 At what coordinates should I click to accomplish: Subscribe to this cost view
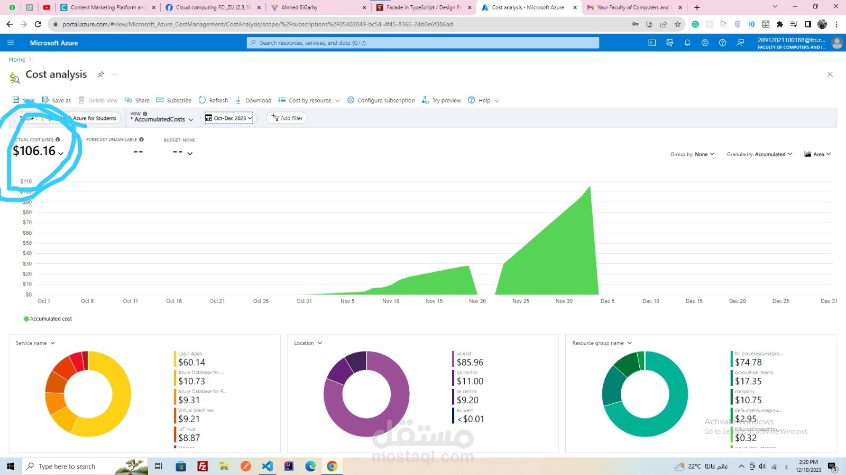pyautogui.click(x=174, y=100)
